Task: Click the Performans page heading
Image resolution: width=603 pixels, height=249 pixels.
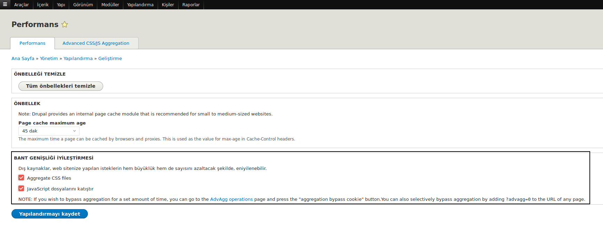Action: 35,24
